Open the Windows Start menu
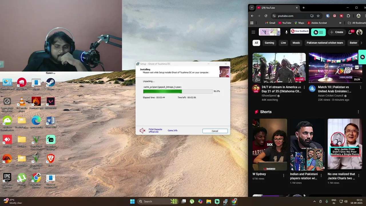Screen dimensions: 366x206 132,201
